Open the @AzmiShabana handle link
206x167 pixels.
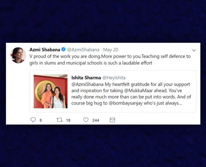pyautogui.click(x=83, y=50)
